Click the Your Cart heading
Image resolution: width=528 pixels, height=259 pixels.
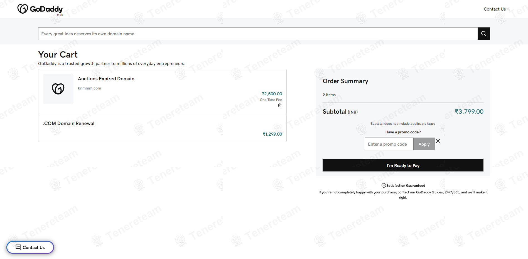point(58,54)
